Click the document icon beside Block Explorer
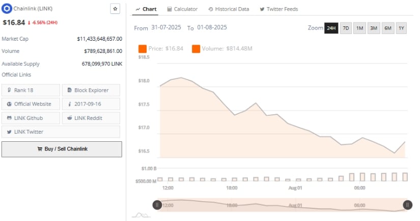 click(x=69, y=90)
